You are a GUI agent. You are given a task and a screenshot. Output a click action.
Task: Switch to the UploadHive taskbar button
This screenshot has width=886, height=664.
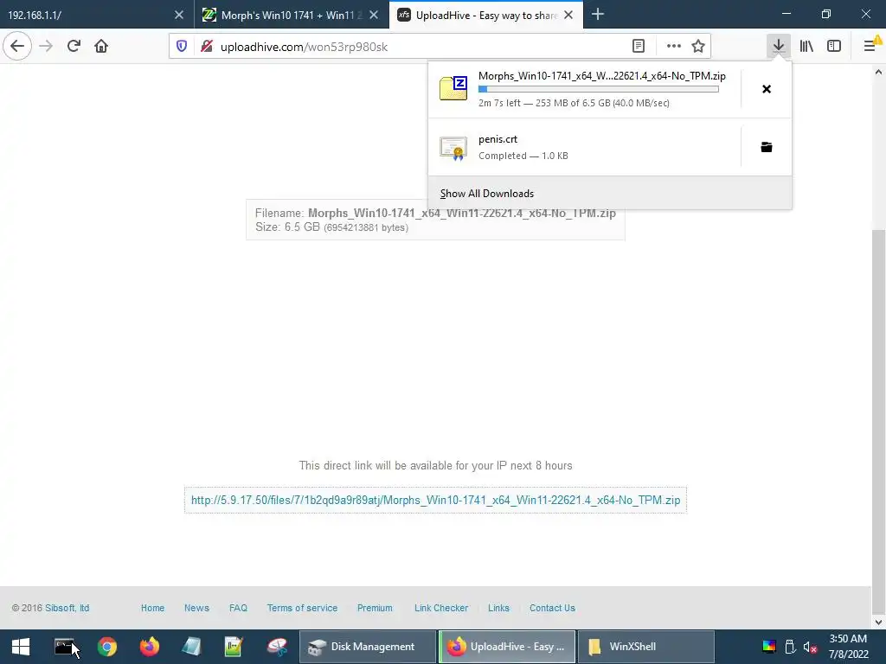pyautogui.click(x=507, y=647)
